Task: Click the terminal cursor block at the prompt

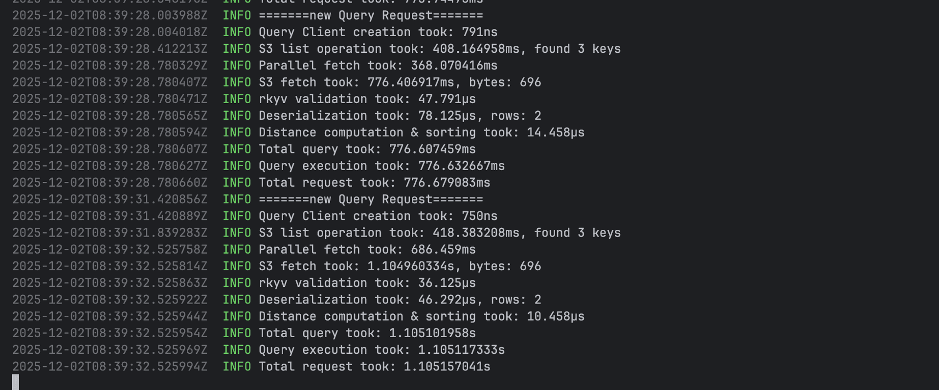Action: 16,382
